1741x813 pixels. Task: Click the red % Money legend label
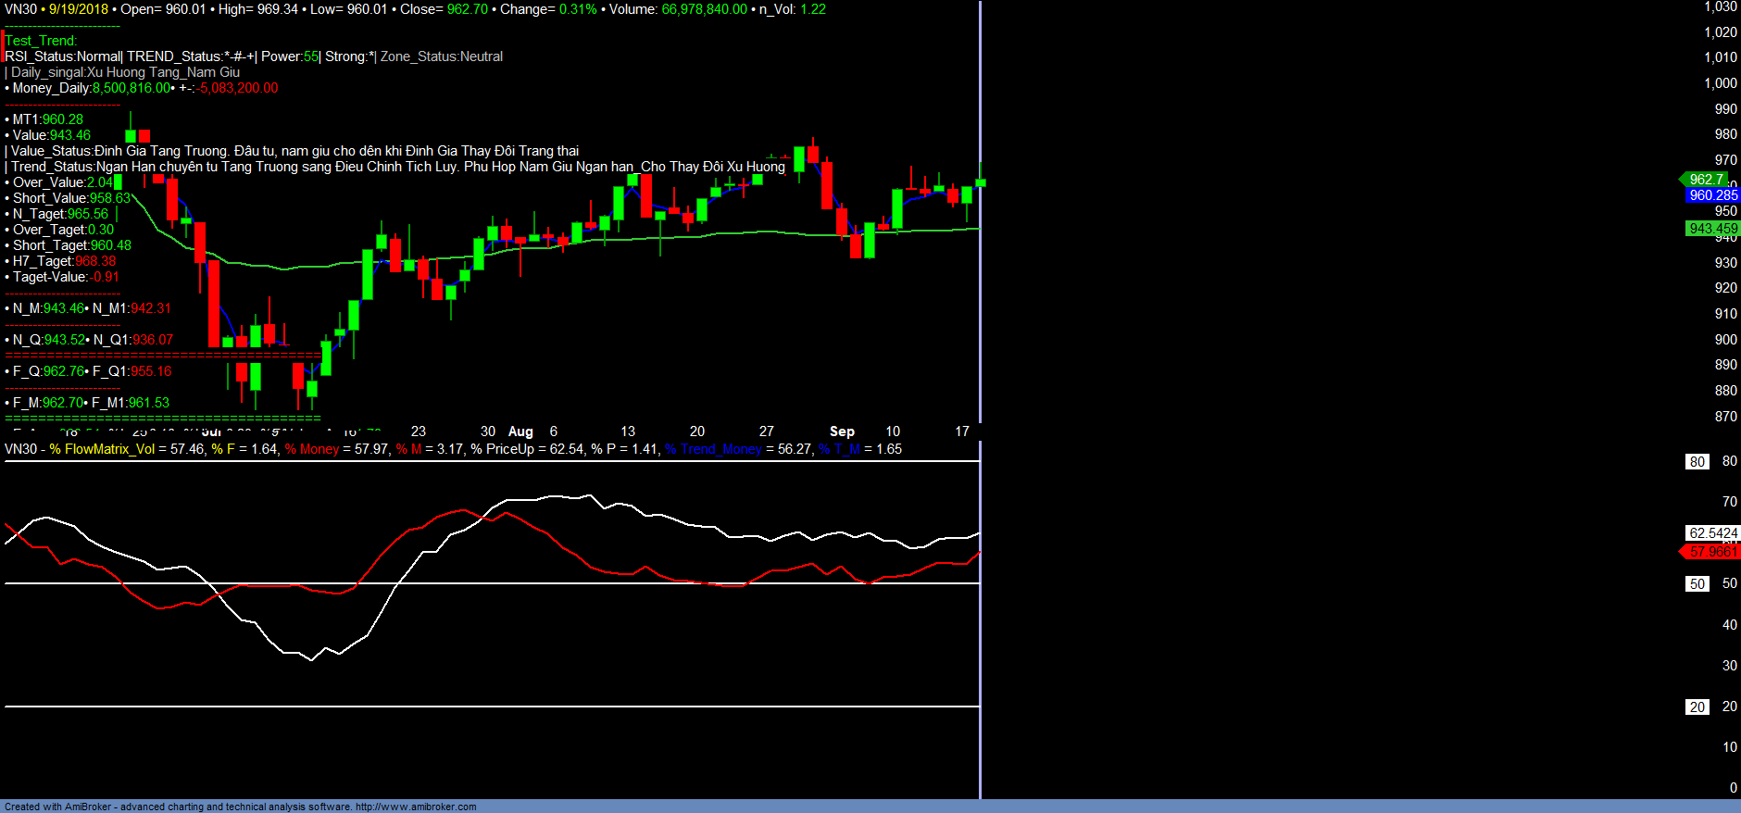(312, 449)
